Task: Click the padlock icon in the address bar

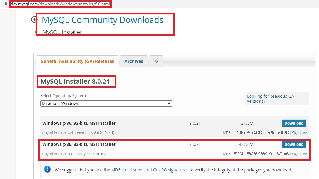Action: (6, 4)
